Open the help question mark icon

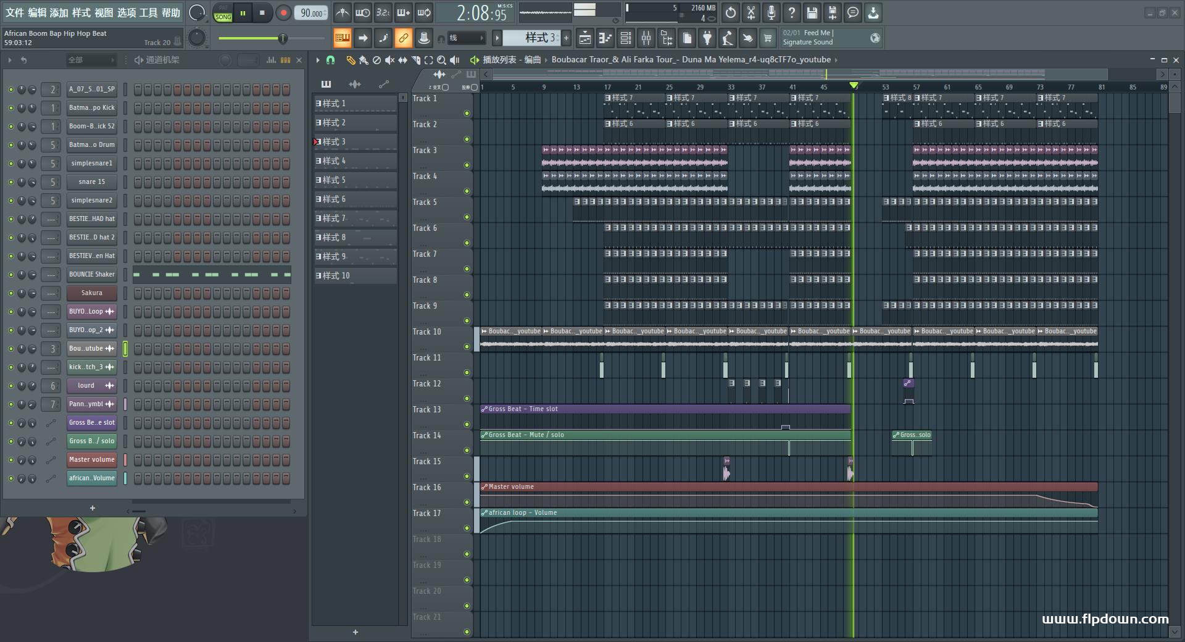(792, 12)
